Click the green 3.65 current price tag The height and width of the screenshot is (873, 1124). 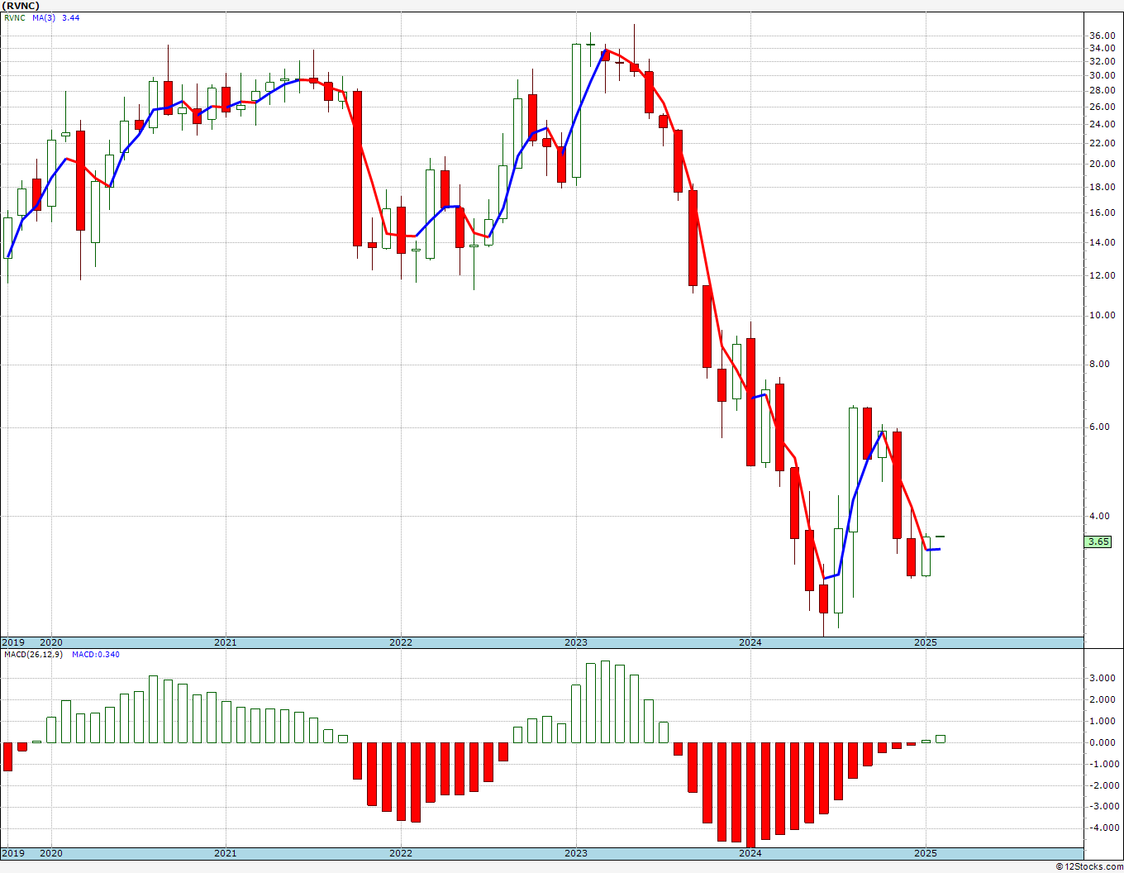(1098, 542)
